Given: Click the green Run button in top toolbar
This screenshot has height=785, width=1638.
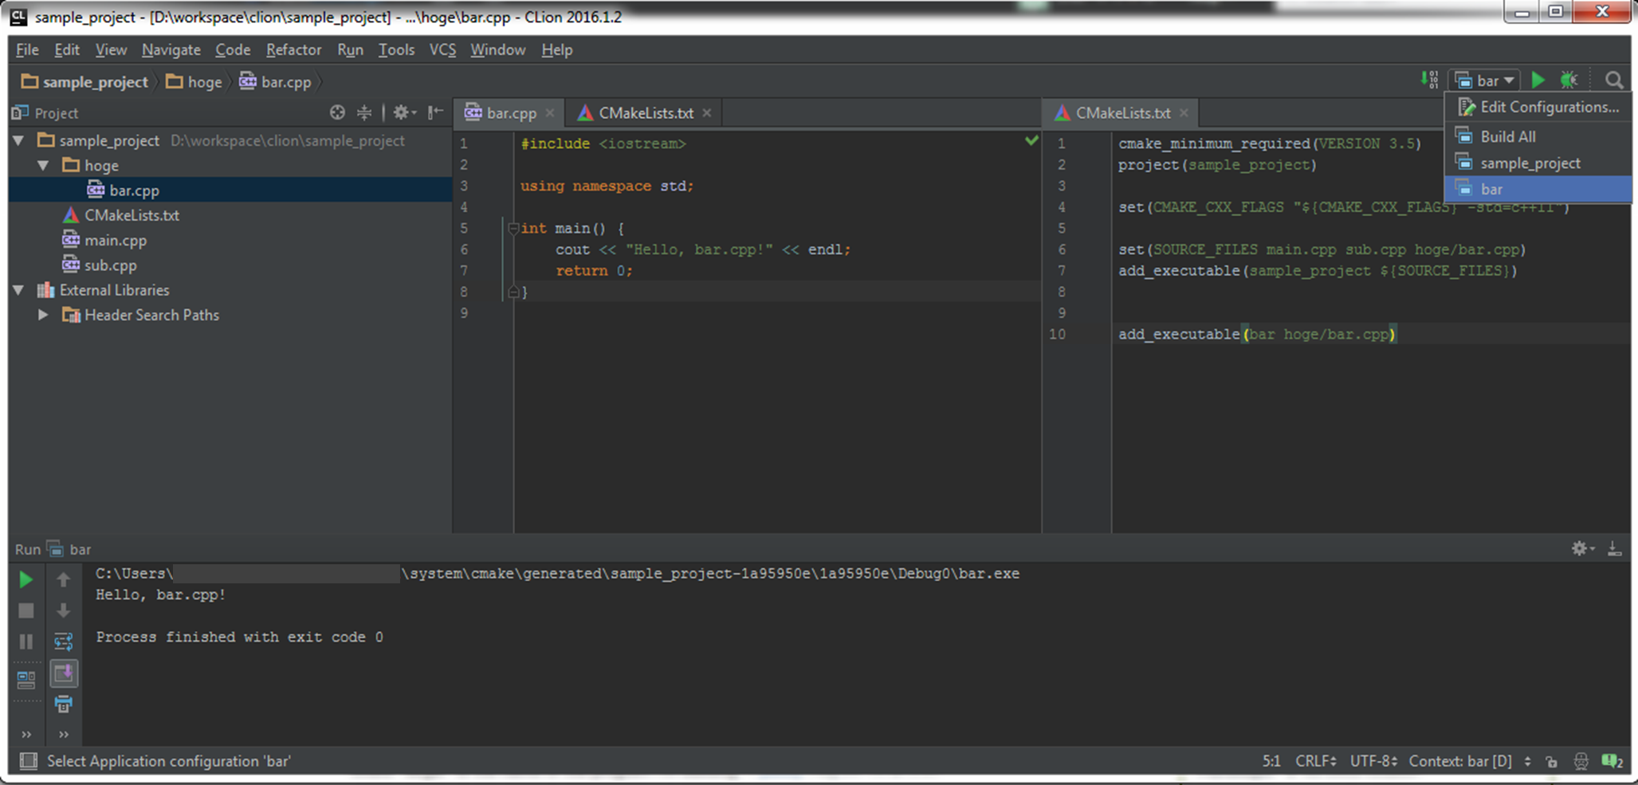Looking at the screenshot, I should [1538, 80].
